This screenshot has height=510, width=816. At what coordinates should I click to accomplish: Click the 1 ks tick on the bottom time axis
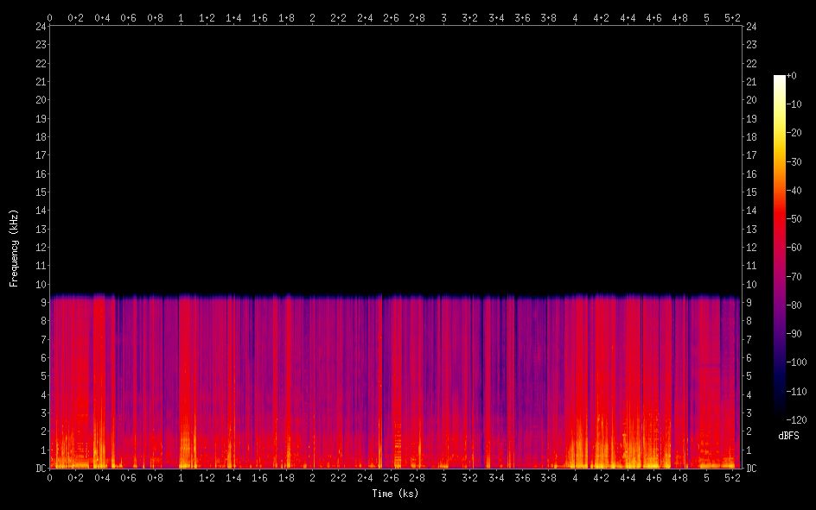pos(181,477)
